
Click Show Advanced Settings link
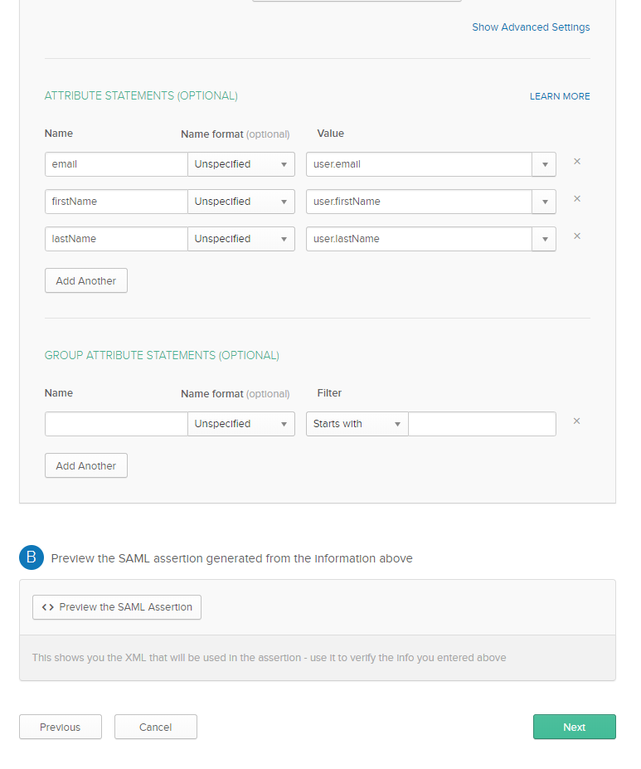point(531,27)
